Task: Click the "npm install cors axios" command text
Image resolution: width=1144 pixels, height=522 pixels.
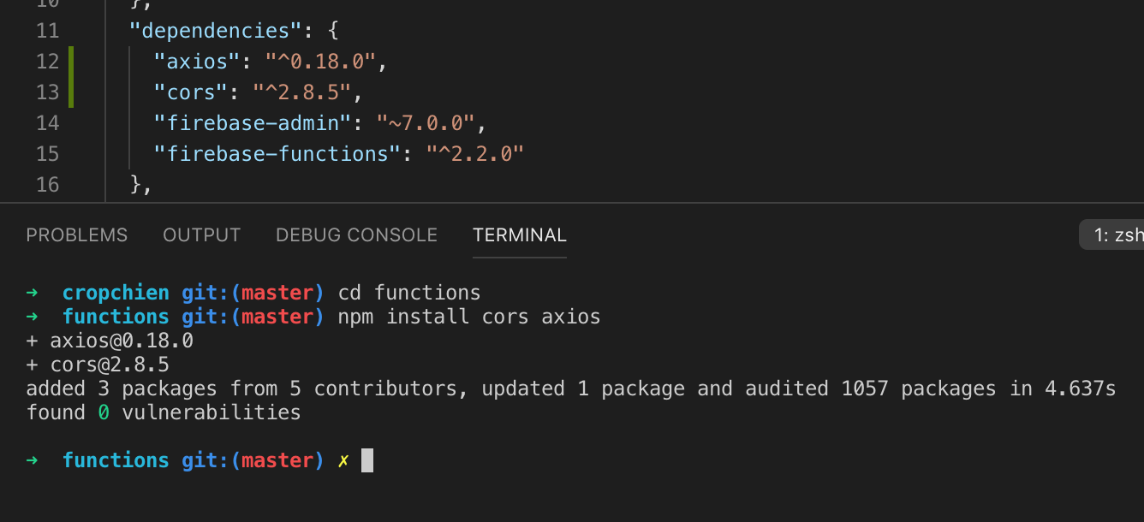Action: pyautogui.click(x=468, y=317)
